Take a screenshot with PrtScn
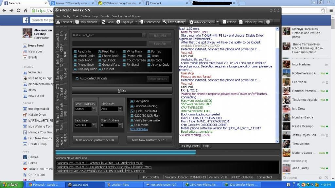Image resolution: width=335 pixels, height=188 pixels. pyautogui.click(x=229, y=22)
